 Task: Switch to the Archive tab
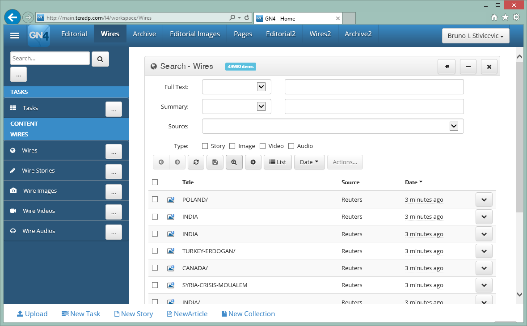pos(144,34)
